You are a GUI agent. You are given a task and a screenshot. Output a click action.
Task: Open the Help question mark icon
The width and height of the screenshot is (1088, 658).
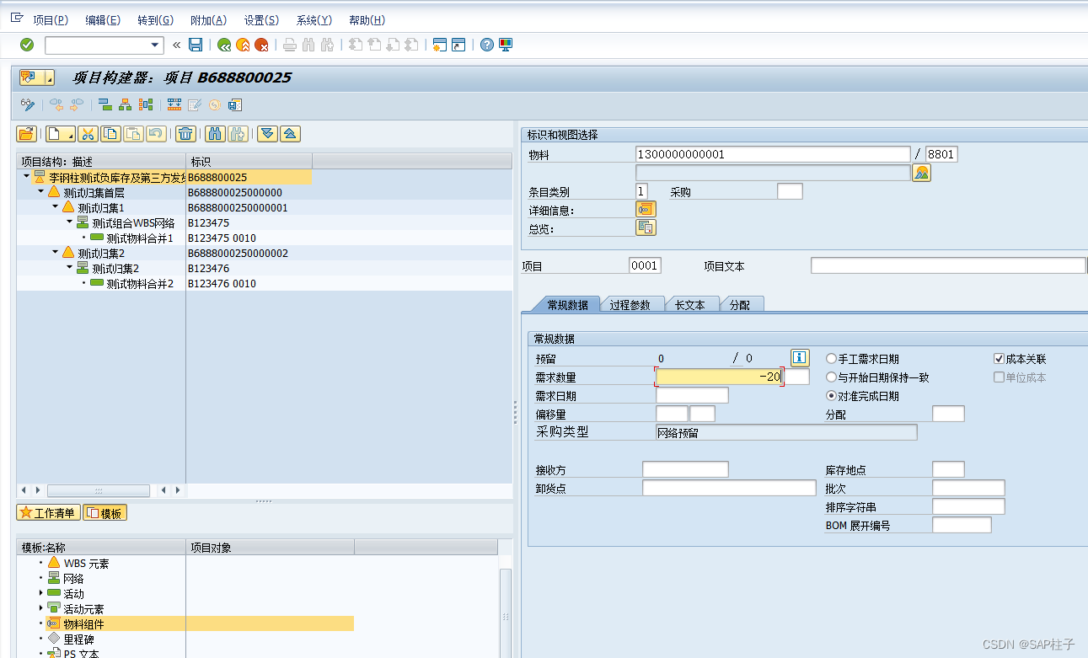coord(486,45)
